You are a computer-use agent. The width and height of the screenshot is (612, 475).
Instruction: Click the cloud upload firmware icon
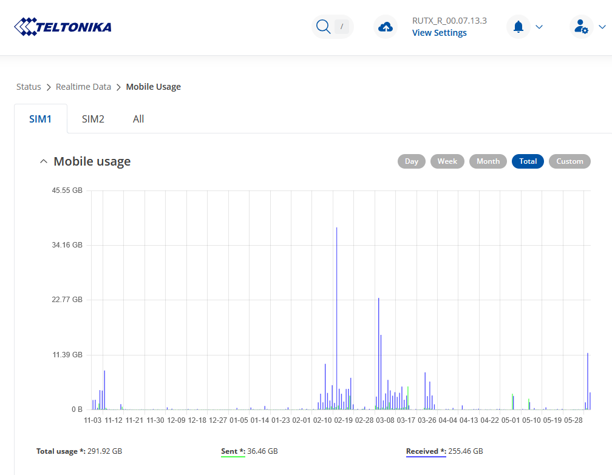click(x=386, y=27)
